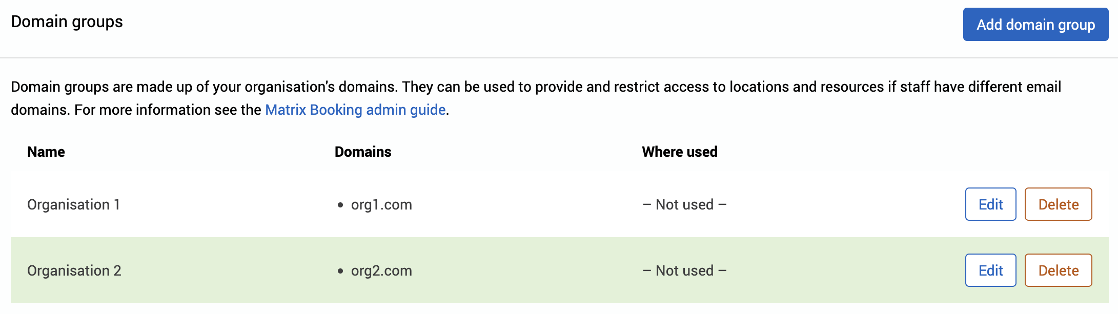Click the Organisation 1 name text

[x=74, y=204]
